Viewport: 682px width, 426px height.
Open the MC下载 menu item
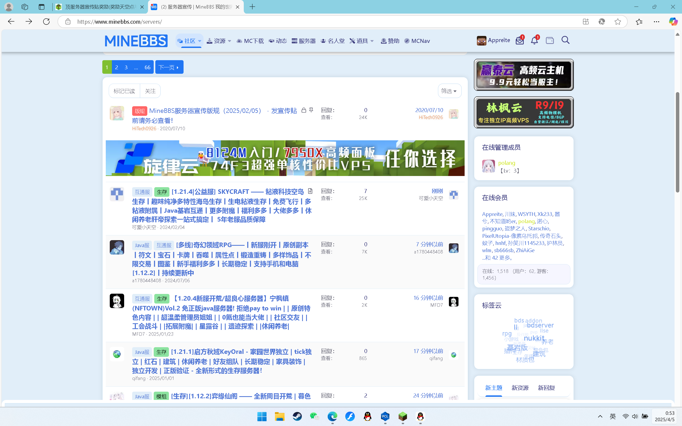tap(250, 41)
